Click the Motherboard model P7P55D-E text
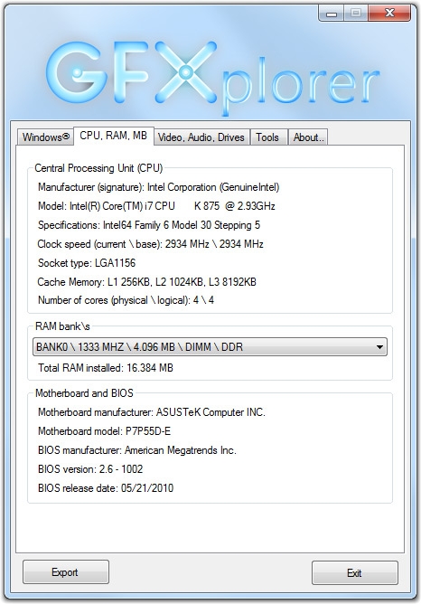This screenshot has width=421, height=604. [104, 431]
